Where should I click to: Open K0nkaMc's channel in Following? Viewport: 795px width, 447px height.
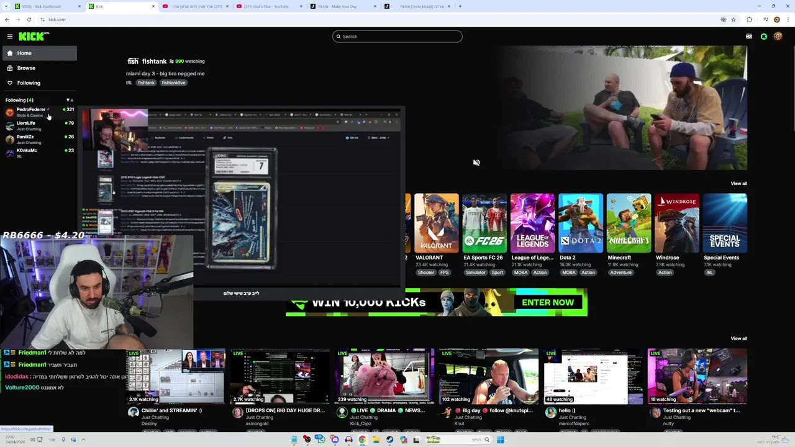(x=39, y=153)
